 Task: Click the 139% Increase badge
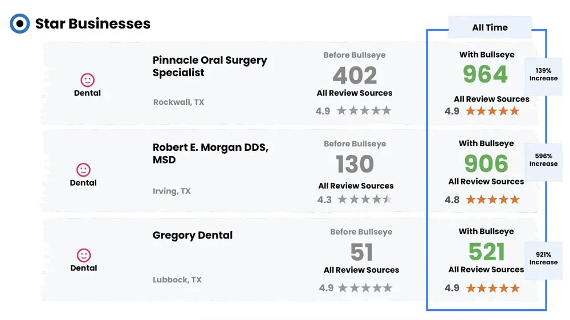[543, 75]
